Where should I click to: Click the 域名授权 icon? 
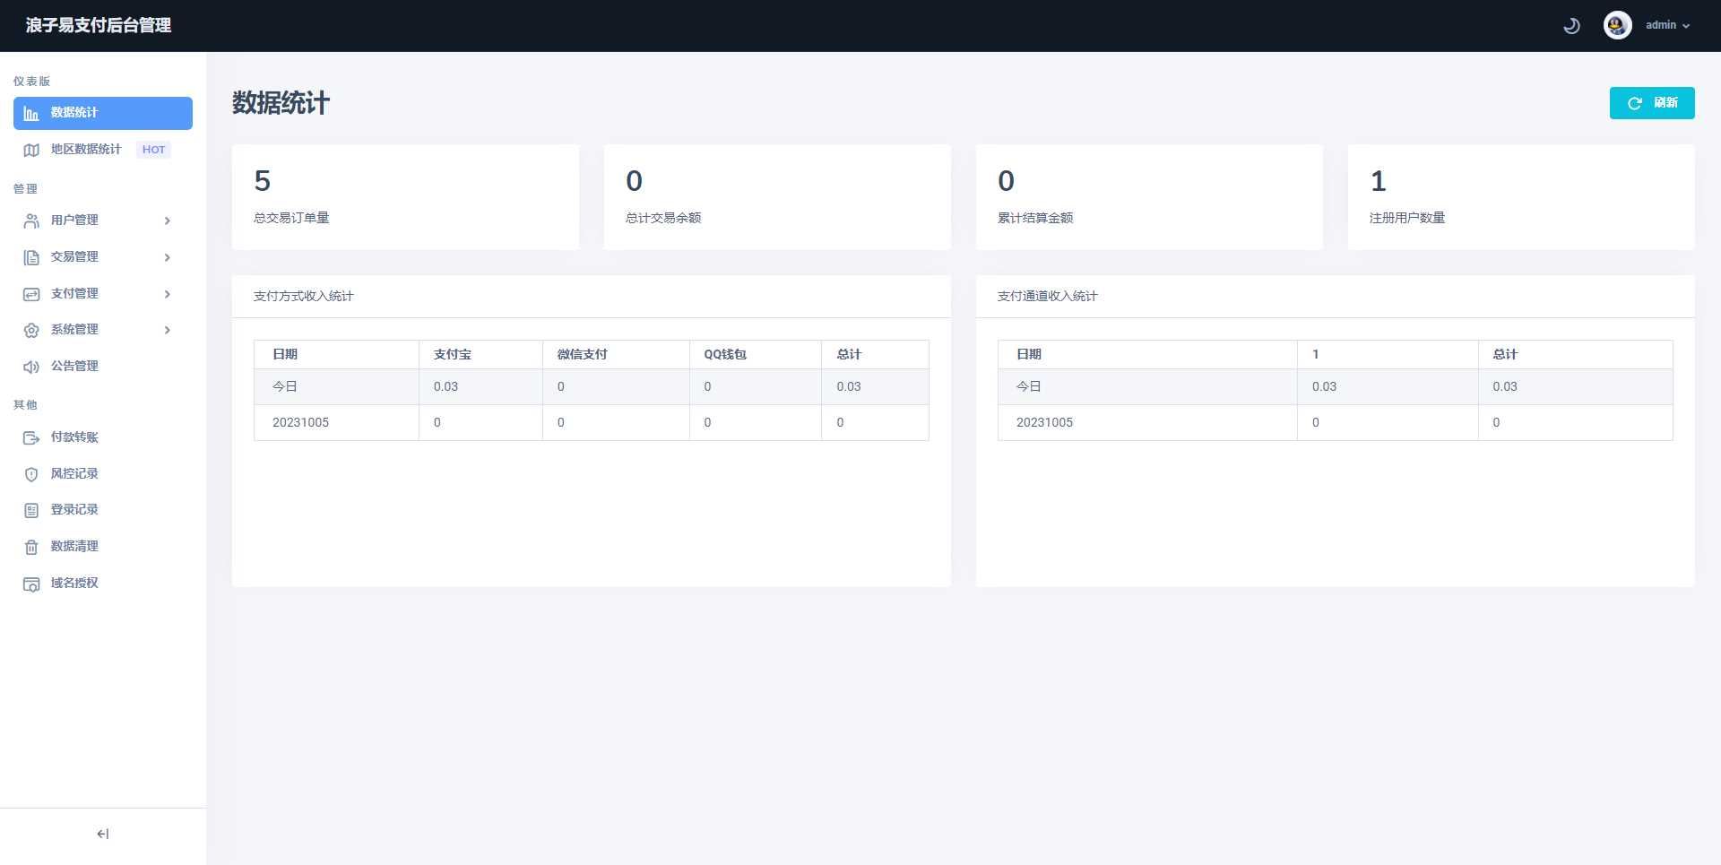[31, 584]
